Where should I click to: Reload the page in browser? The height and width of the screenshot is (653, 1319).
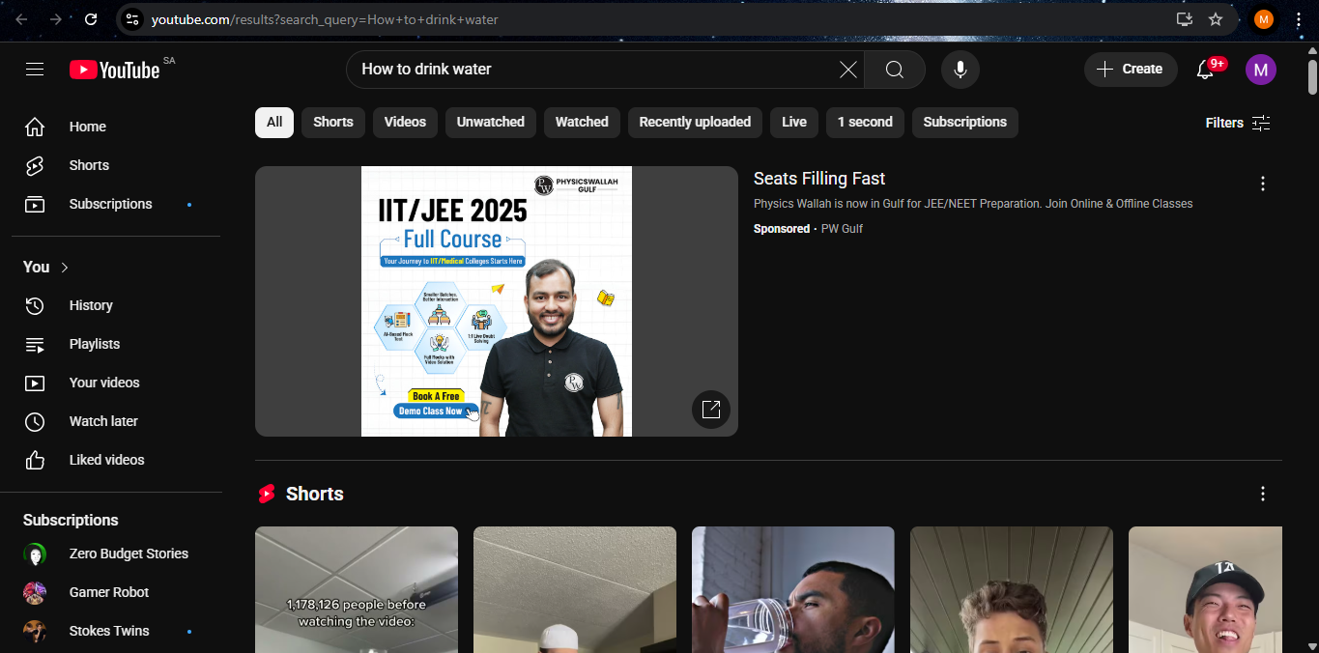coord(91,19)
